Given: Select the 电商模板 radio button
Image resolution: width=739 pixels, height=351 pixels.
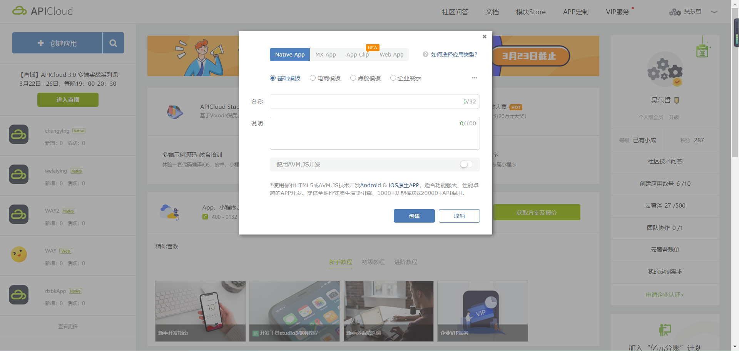Looking at the screenshot, I should click(313, 78).
